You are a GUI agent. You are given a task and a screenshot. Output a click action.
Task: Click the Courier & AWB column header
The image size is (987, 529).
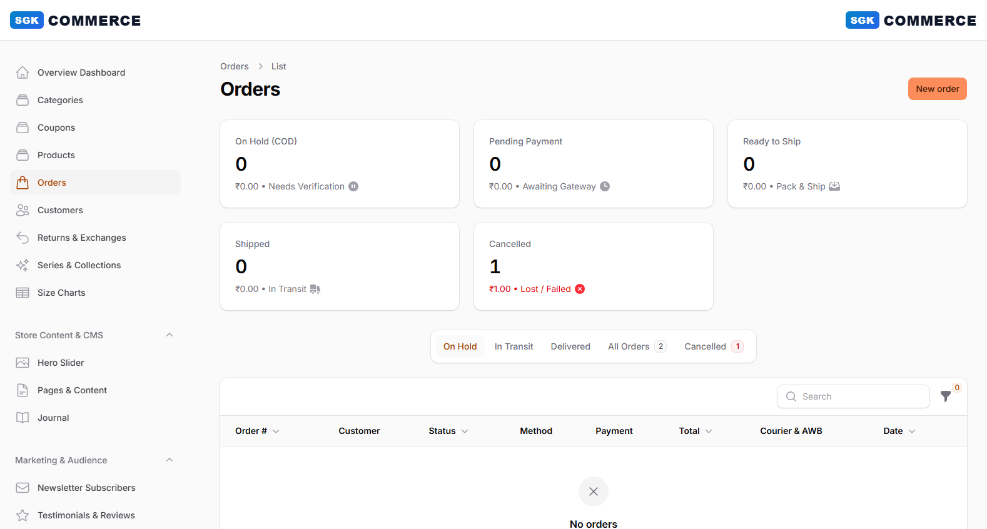[791, 431]
